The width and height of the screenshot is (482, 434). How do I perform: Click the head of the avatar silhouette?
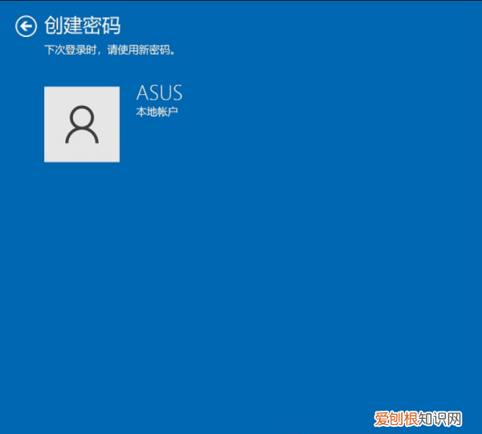click(x=82, y=117)
